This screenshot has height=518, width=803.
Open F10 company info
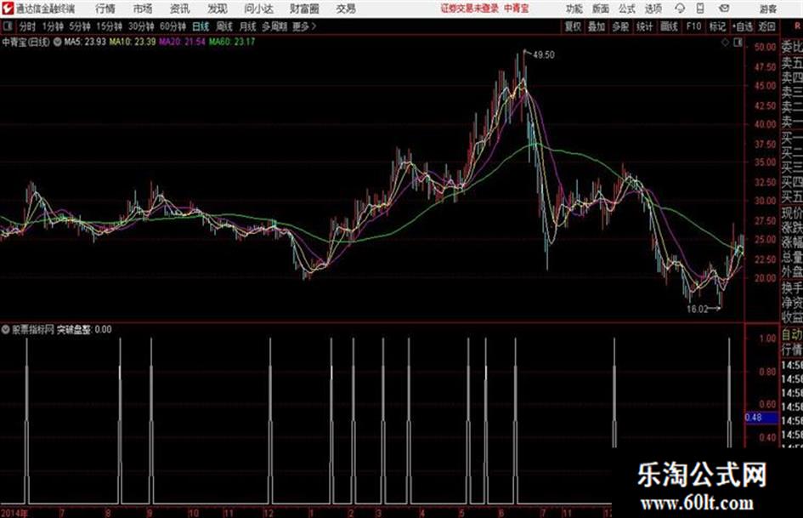pyautogui.click(x=694, y=26)
